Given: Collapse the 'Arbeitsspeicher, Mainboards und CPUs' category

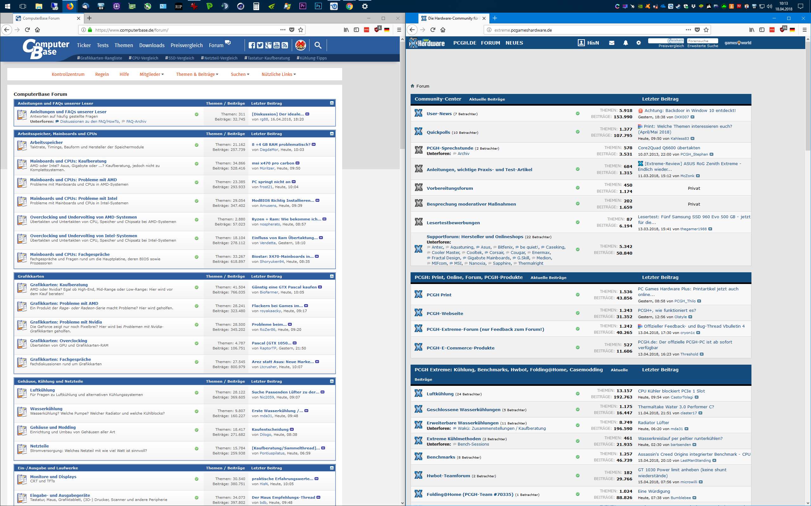Looking at the screenshot, I should point(331,133).
